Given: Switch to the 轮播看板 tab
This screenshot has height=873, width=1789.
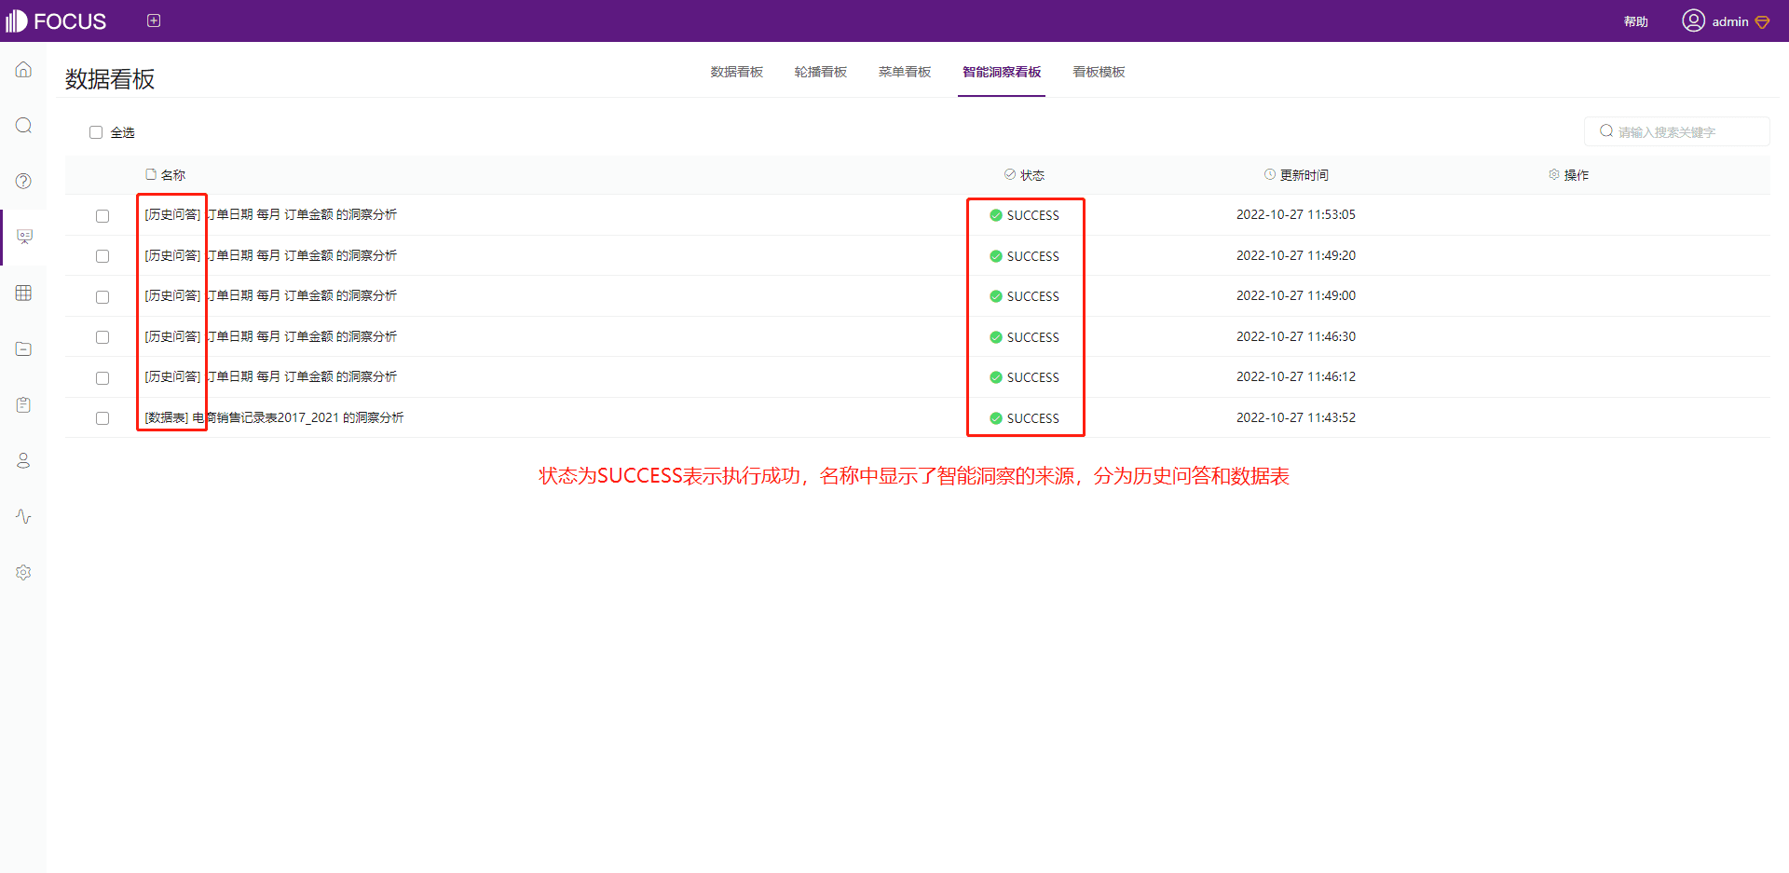Looking at the screenshot, I should pyautogui.click(x=821, y=72).
